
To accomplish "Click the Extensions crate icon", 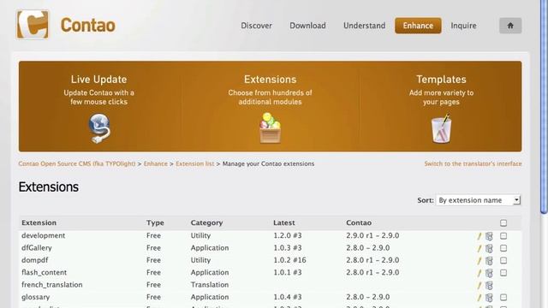I will coord(271,127).
